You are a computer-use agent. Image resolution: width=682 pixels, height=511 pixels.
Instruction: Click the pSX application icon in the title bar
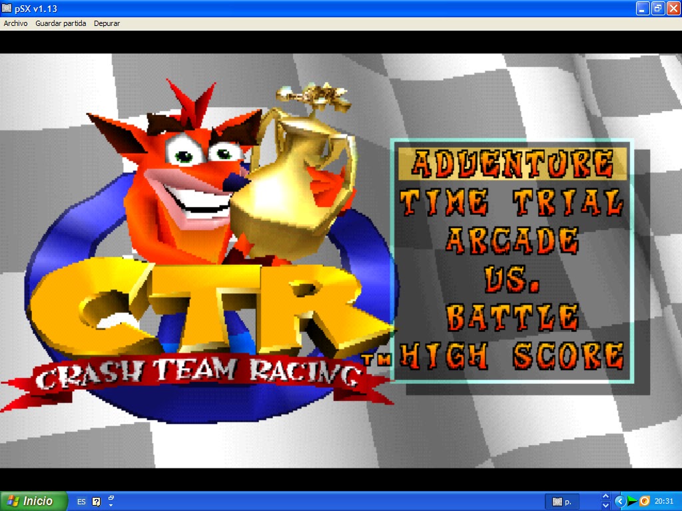(5, 9)
